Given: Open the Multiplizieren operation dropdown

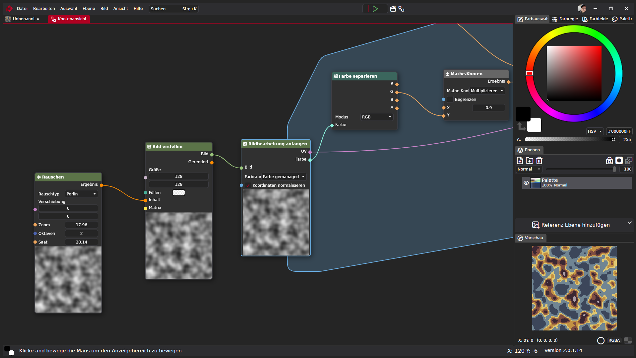Looking at the screenshot, I should (x=487, y=91).
